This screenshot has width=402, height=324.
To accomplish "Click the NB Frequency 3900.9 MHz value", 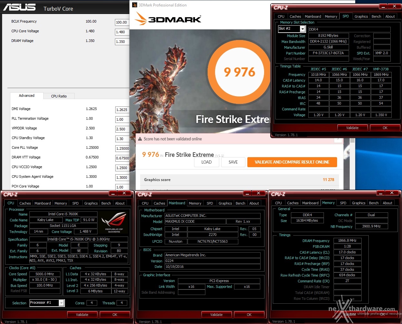I will 371,227.
